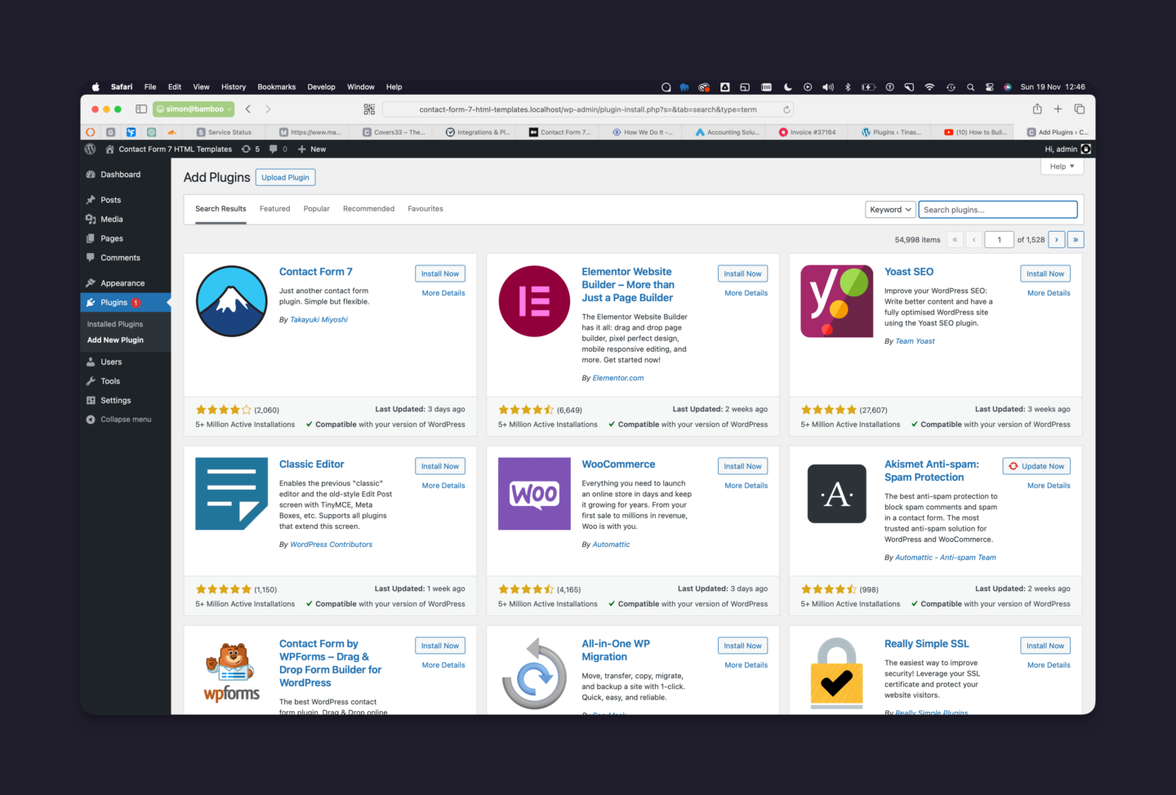Open the Dashboard icon in sidebar
The width and height of the screenshot is (1176, 795).
(91, 175)
